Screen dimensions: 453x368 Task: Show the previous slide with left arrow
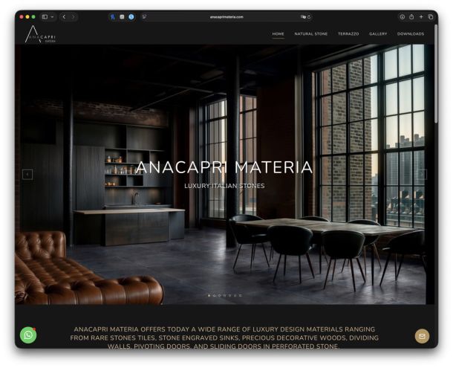point(27,175)
